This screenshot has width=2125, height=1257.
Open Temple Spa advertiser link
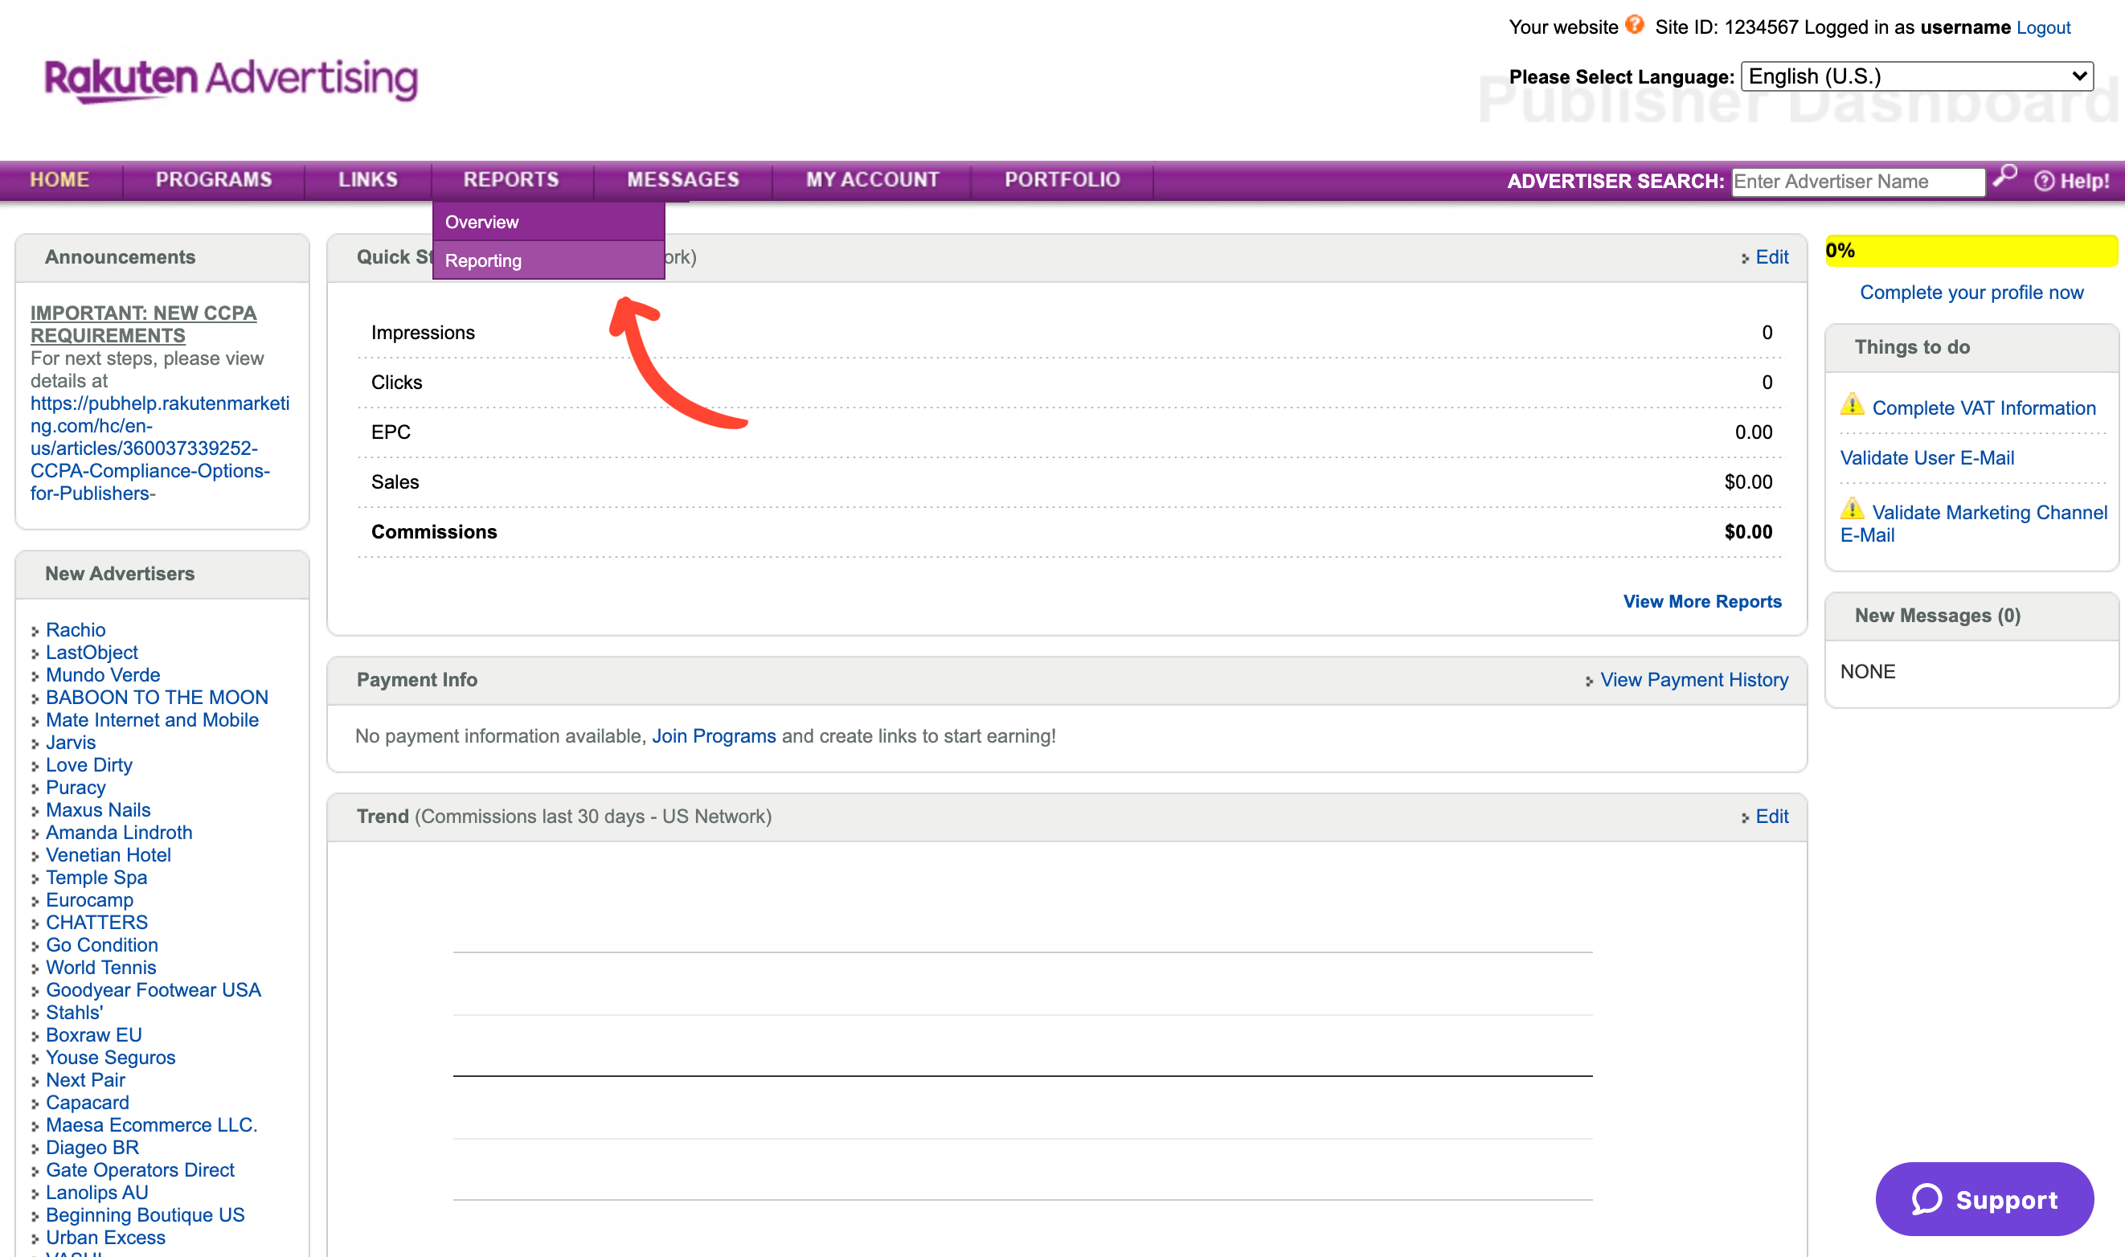pos(96,878)
